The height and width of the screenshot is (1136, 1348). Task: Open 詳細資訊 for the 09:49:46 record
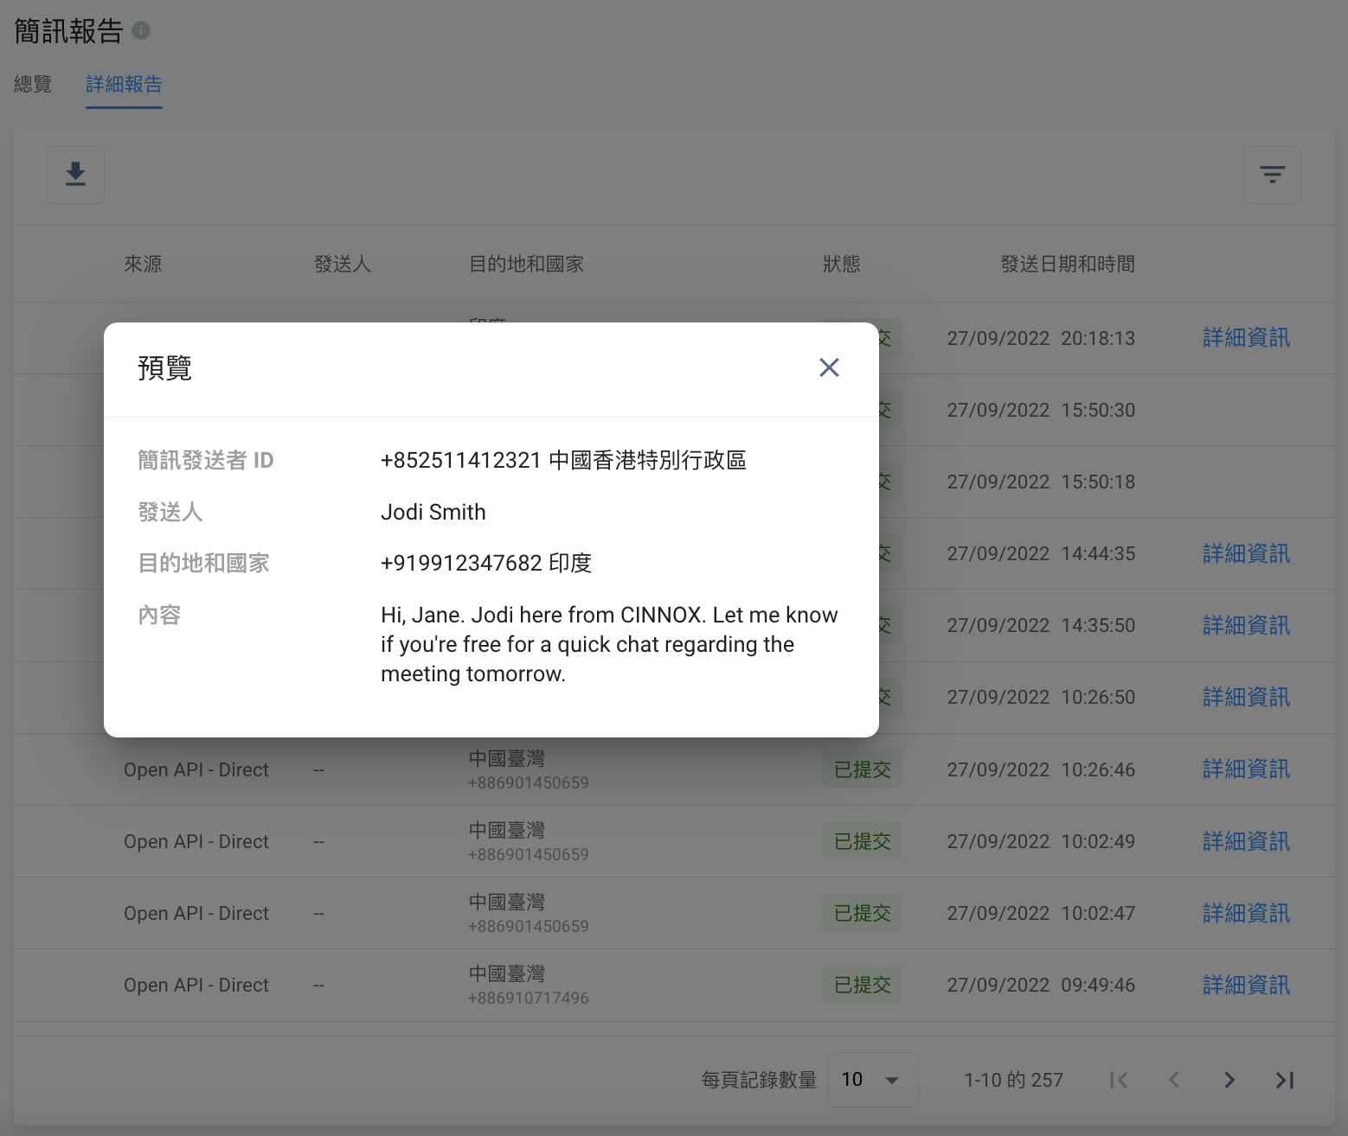click(x=1246, y=985)
